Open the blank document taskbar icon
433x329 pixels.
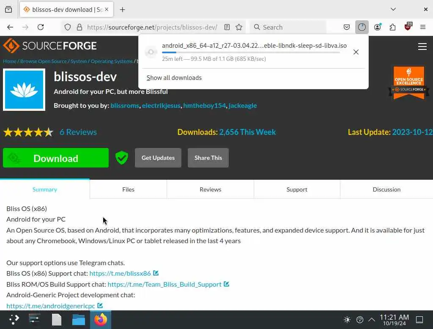[x=57, y=320]
